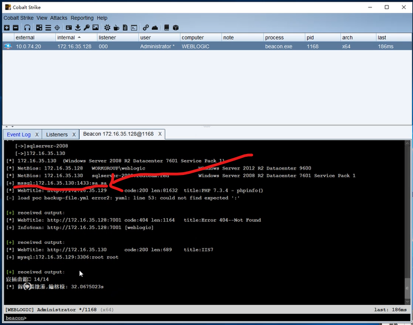Sort sessions by pid column header
This screenshot has width=413, height=325.
[x=322, y=37]
